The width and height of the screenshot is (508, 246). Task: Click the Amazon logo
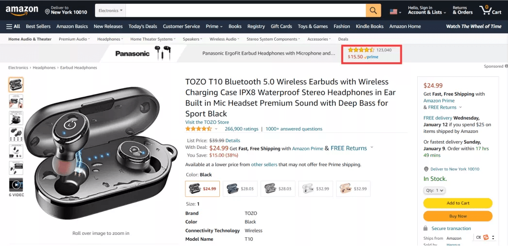pos(21,10)
